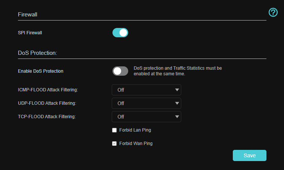This screenshot has height=170, width=284.
Task: Click the Firewall section heading
Action: coord(28,15)
